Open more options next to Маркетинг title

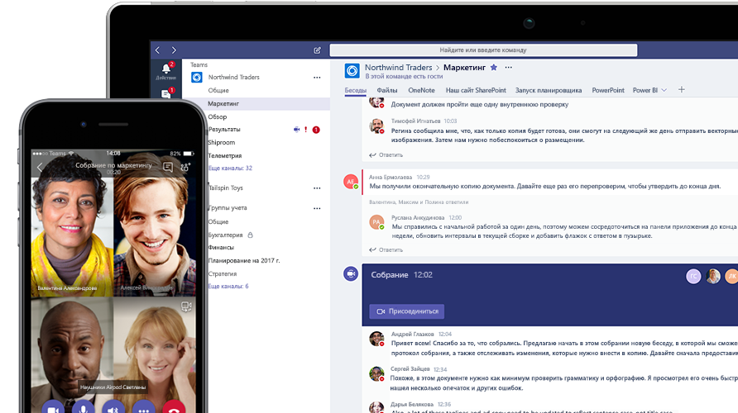tap(508, 67)
